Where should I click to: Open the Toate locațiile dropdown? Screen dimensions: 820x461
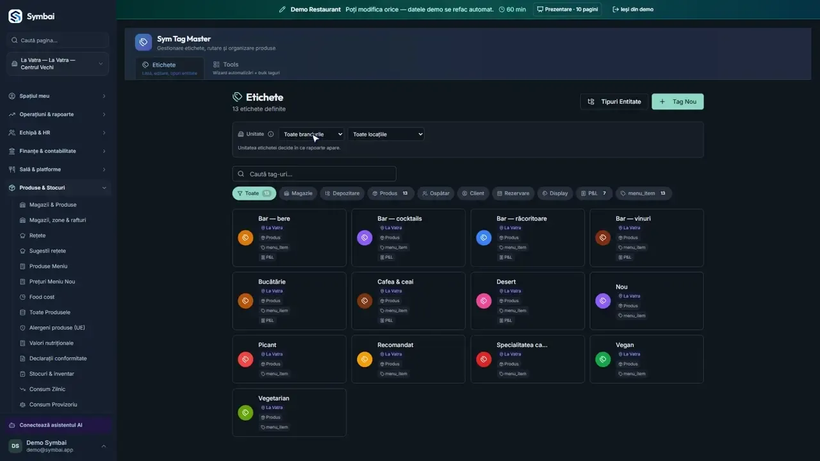386,134
